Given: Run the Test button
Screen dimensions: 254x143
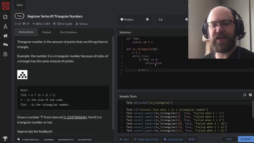Looking at the screenshot, I should [x=229, y=139].
